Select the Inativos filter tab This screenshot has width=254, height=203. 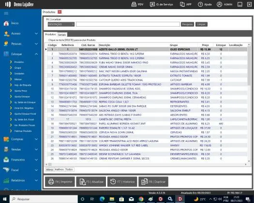(x=60, y=170)
